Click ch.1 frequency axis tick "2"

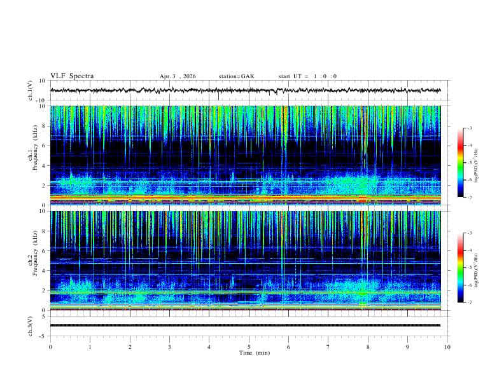click(x=44, y=186)
